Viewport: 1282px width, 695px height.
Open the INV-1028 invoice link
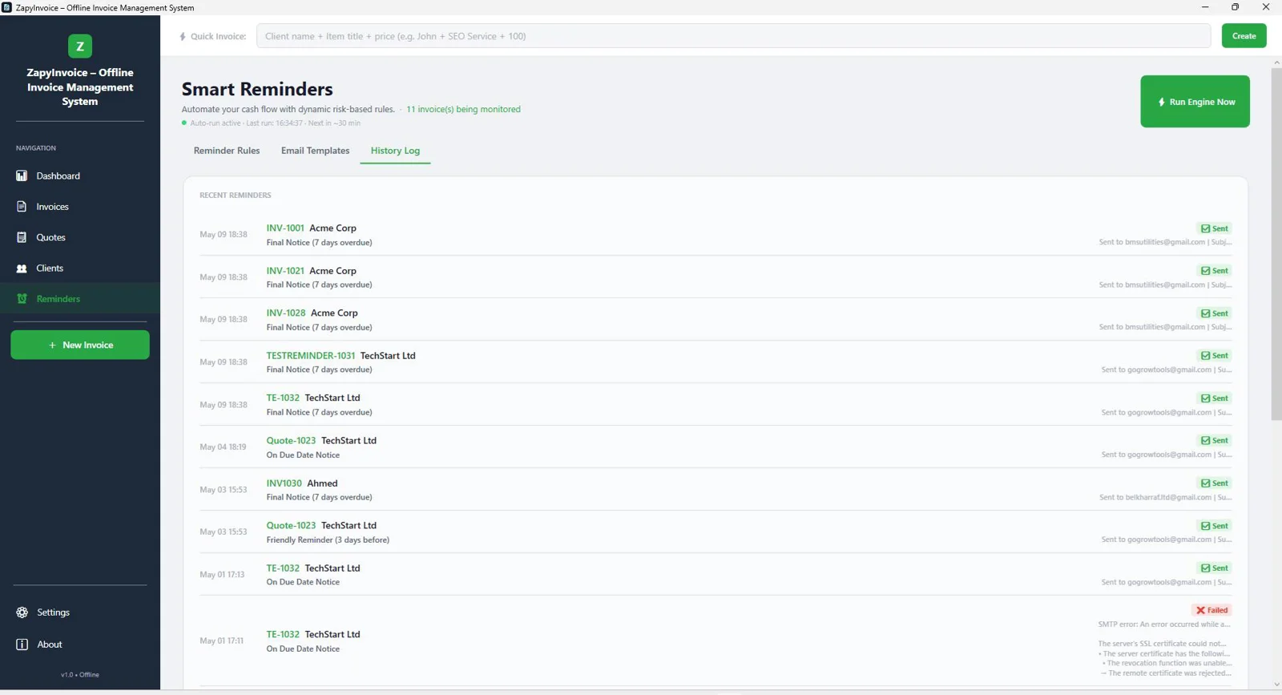click(286, 313)
